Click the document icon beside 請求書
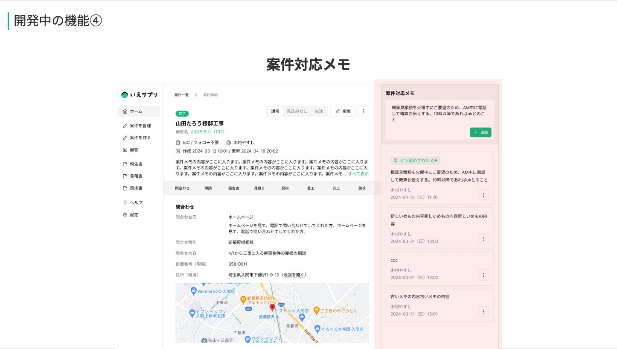Screen dimensions: 617x349 point(125,188)
